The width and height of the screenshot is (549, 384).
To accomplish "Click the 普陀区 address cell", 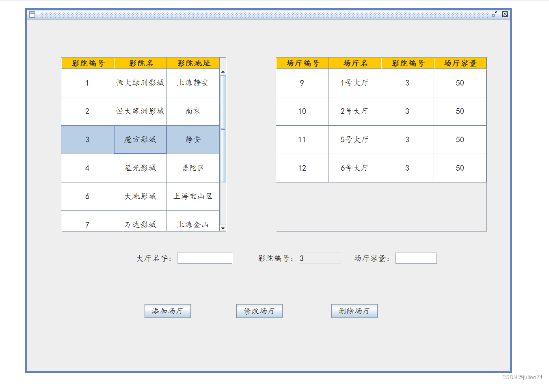I will pyautogui.click(x=193, y=168).
